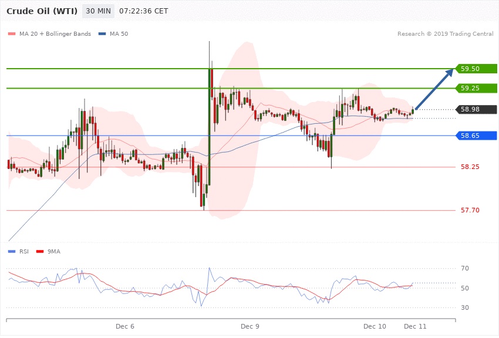Click the 57.70 support level label
The width and height of the screenshot is (499, 338).
[x=470, y=210]
